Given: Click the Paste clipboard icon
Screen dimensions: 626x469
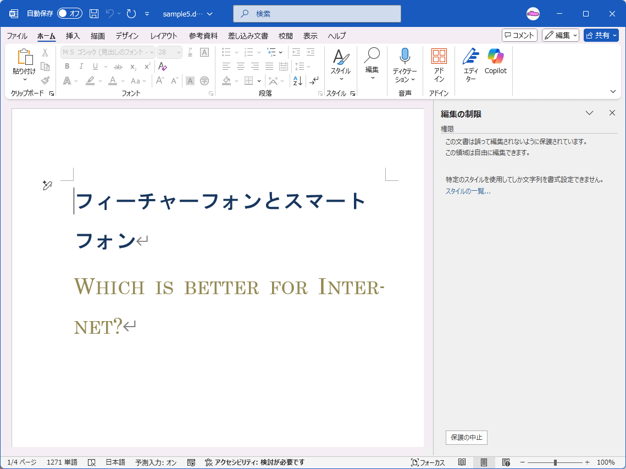Looking at the screenshot, I should 25,57.
